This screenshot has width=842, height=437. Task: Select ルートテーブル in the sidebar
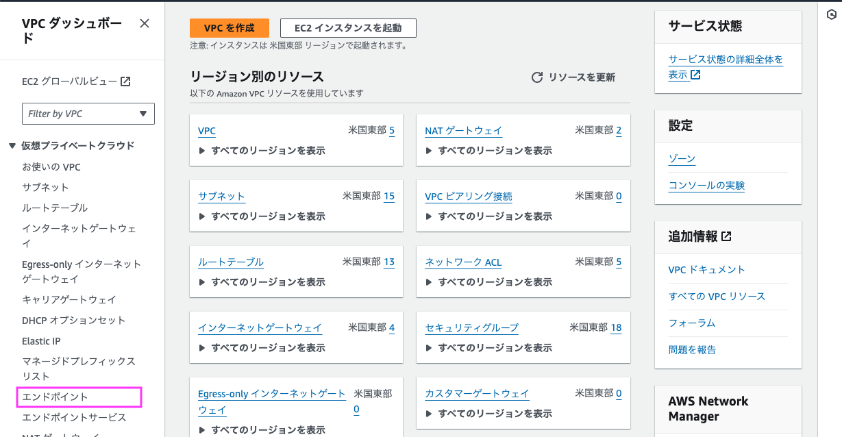tap(55, 208)
